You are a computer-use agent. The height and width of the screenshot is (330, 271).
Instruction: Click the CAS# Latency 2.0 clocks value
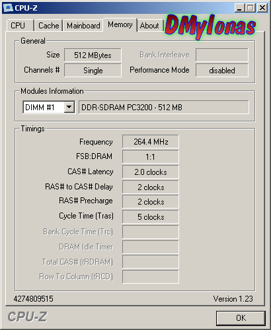coord(151,172)
